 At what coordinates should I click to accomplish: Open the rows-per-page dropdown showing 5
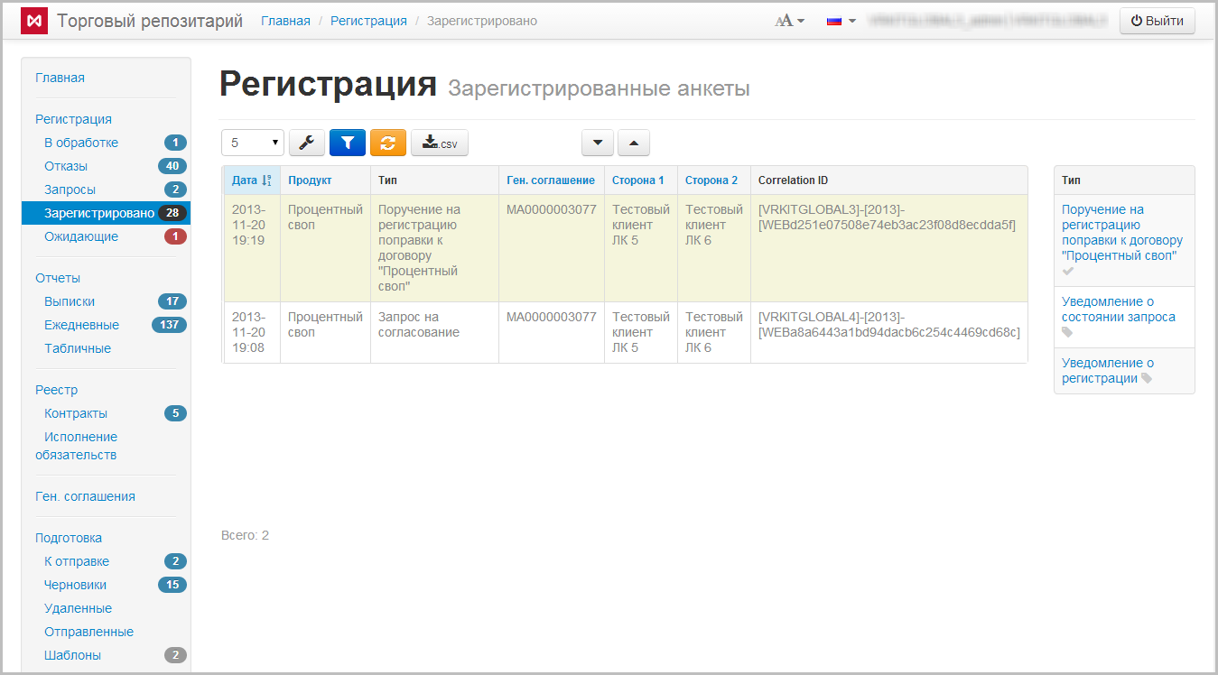point(253,143)
